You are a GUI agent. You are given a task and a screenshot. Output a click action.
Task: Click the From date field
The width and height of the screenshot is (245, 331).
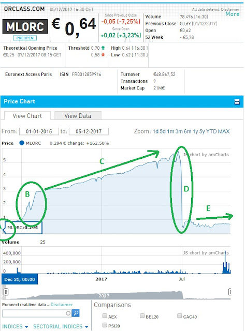tap(39, 131)
